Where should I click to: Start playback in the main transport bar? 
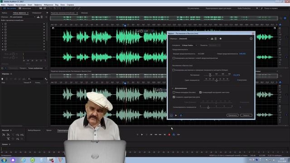142,134
